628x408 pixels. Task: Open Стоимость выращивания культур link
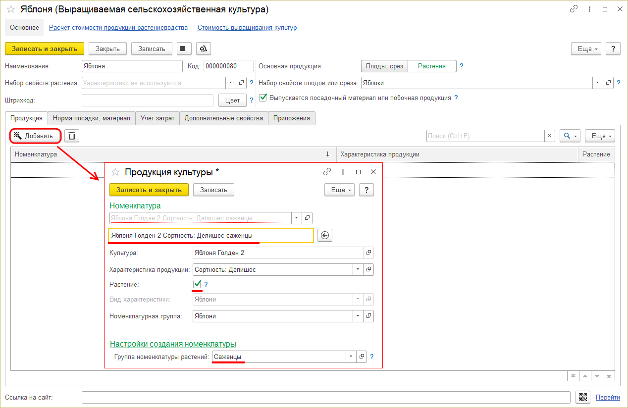(247, 28)
